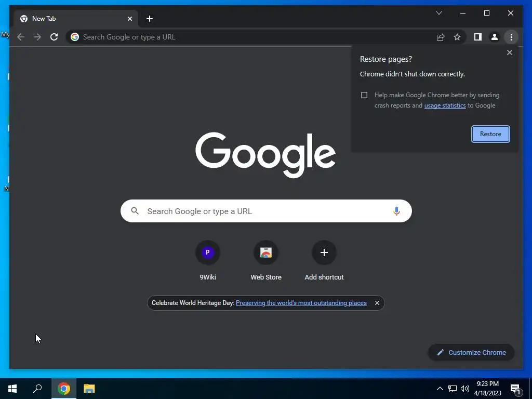
Task: Click the Restore button
Action: click(490, 134)
